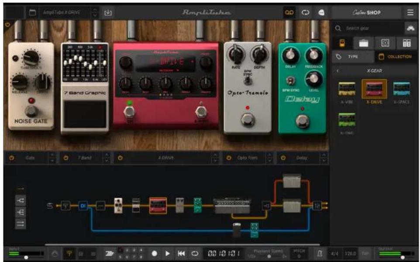Step through presets with AmpliTube X-DRIVE arrows
The height and width of the screenshot is (262, 420).
click(x=95, y=13)
